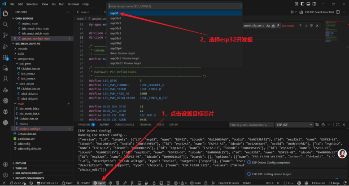The image size is (349, 186).
Task: Open the Selection menu
Action: pos(32,4)
